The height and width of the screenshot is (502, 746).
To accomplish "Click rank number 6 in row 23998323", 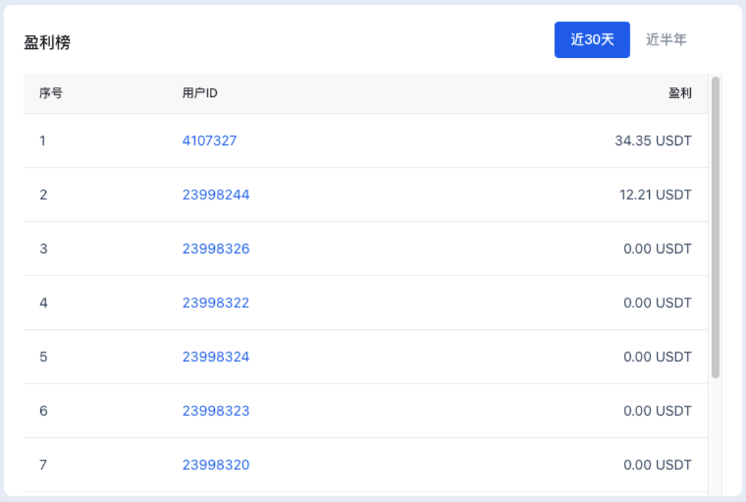I will pos(43,411).
